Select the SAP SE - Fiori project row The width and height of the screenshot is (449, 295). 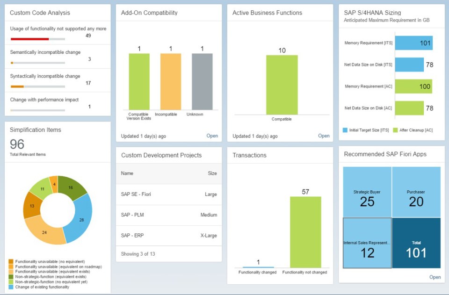168,194
